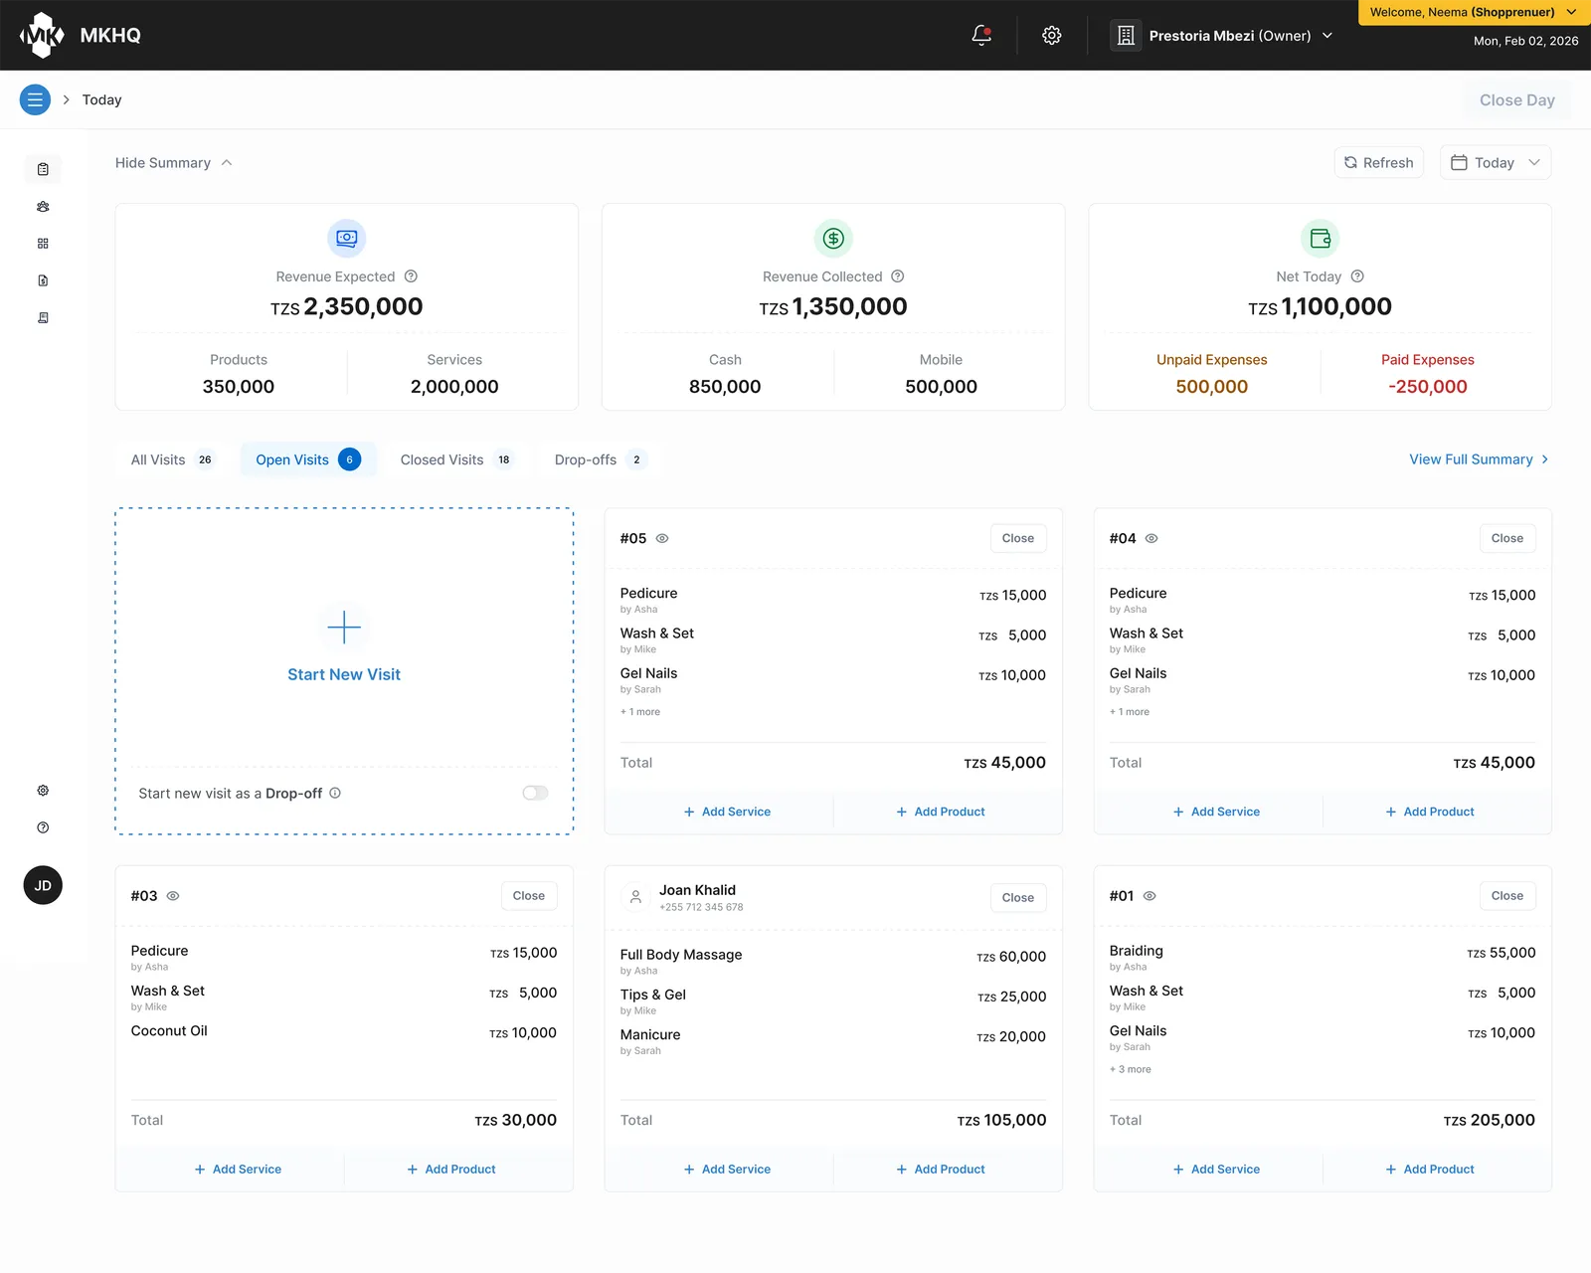Viewport: 1591px width, 1273px height.
Task: Add a service to visit #03
Action: point(238,1170)
